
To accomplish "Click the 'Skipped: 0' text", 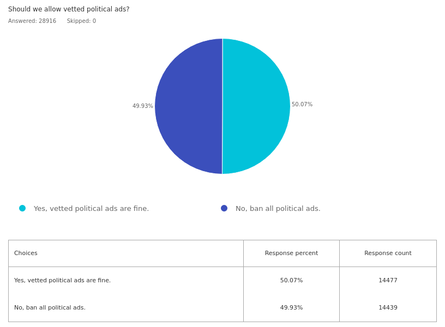I will point(81,21).
